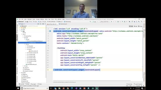The image size is (161, 90).
Task: Click Android Studio icon in the taskbar
Action: pyautogui.click(x=97, y=88)
